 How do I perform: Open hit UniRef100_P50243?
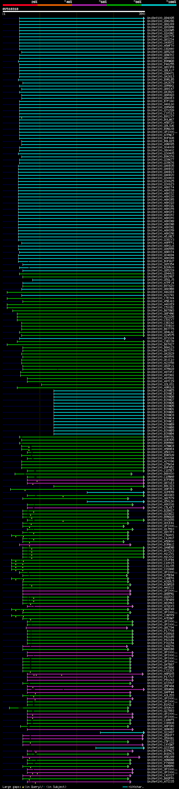coord(161,680)
